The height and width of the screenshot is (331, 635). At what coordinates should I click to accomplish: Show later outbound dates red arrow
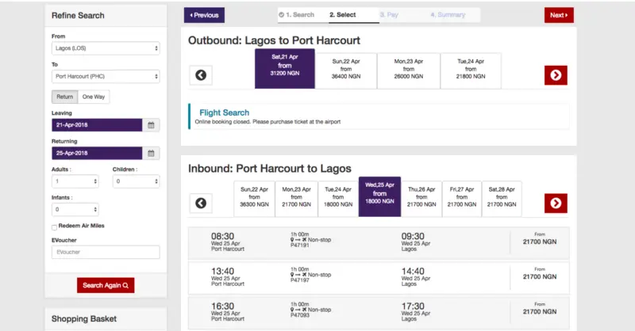(x=556, y=75)
